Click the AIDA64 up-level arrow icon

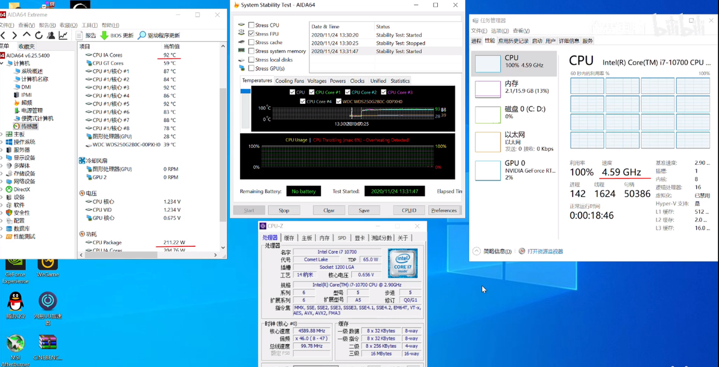[27, 35]
